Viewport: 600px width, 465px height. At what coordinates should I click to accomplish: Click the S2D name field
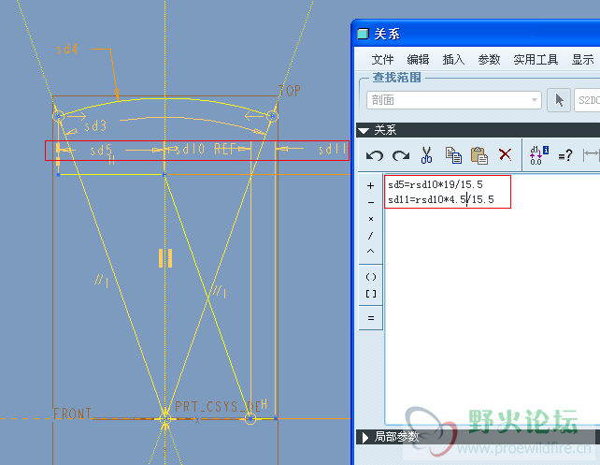click(587, 100)
